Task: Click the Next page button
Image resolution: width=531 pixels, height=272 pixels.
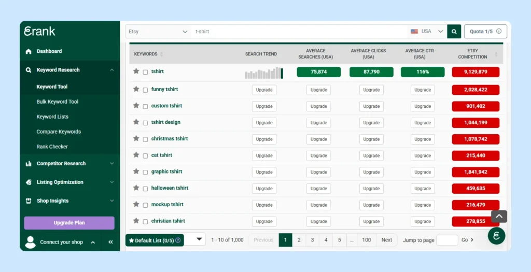Action: [x=386, y=240]
